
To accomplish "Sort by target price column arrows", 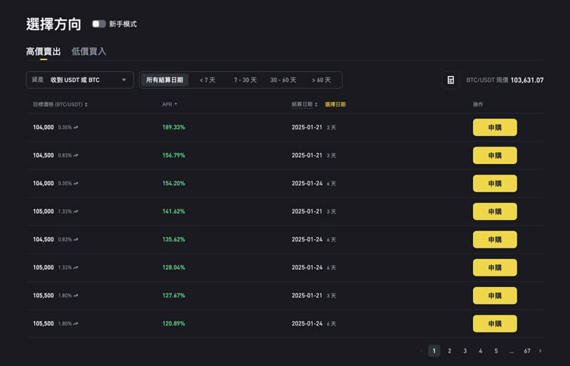I will tap(86, 105).
